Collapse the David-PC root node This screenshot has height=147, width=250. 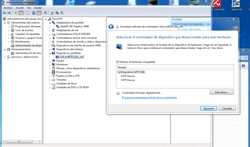46,19
